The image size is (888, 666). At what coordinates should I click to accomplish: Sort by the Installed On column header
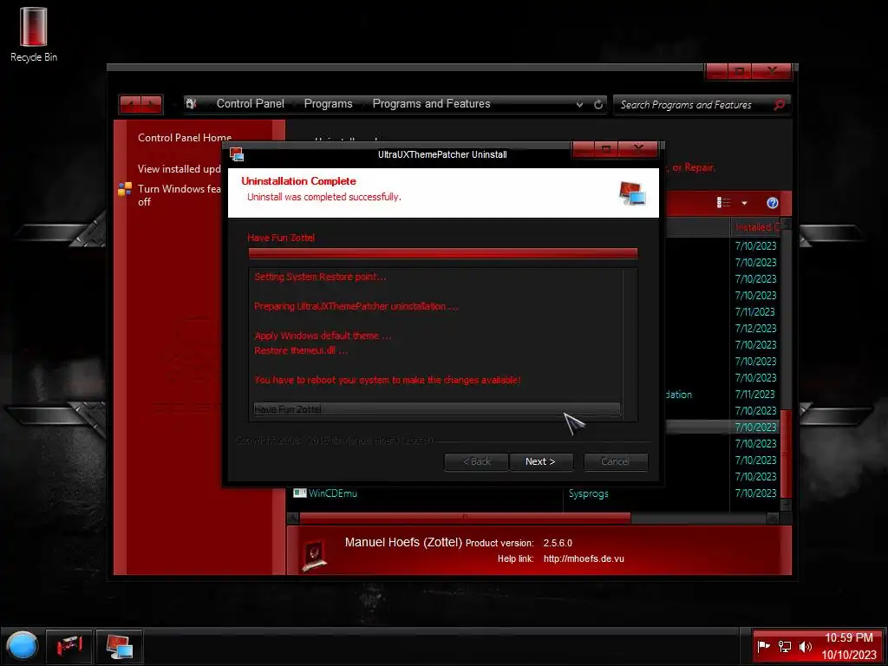(756, 227)
